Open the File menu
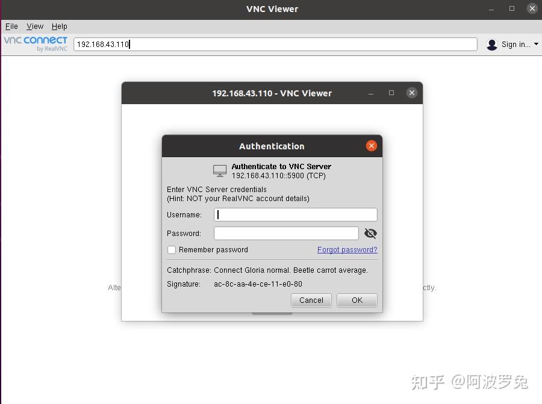 (x=11, y=26)
